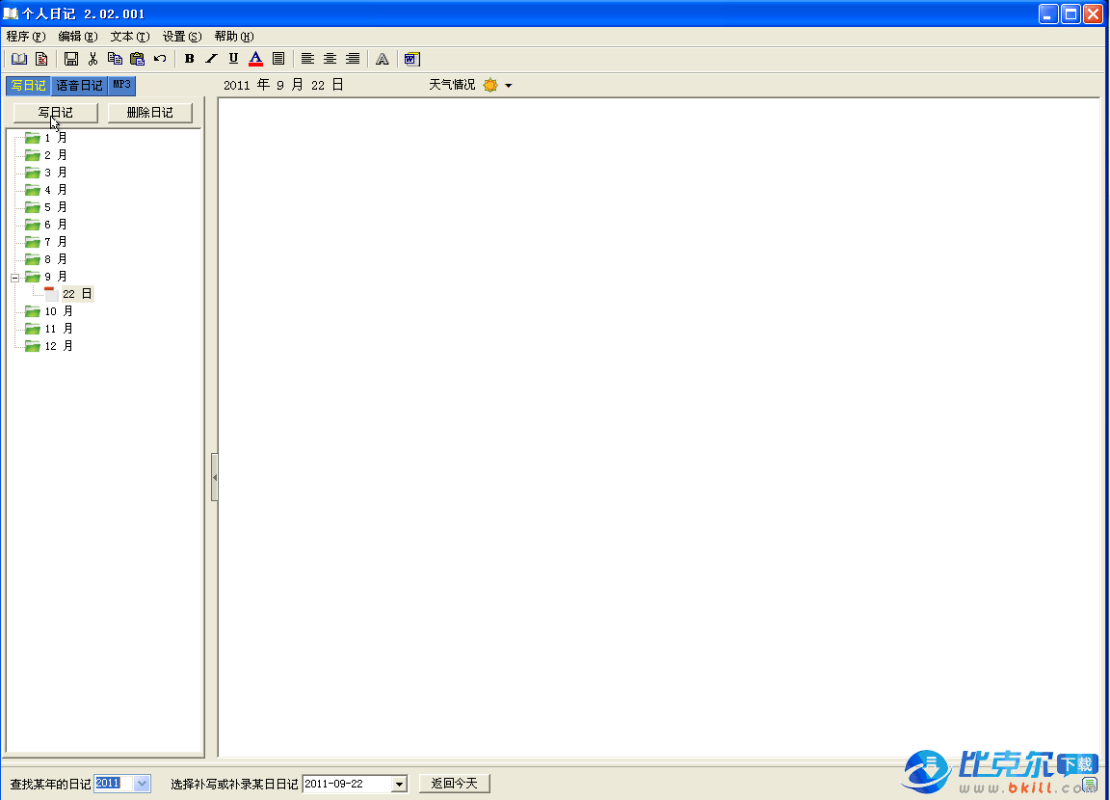1110x800 pixels.
Task: Click the Paste clipboard icon
Action: 137,59
